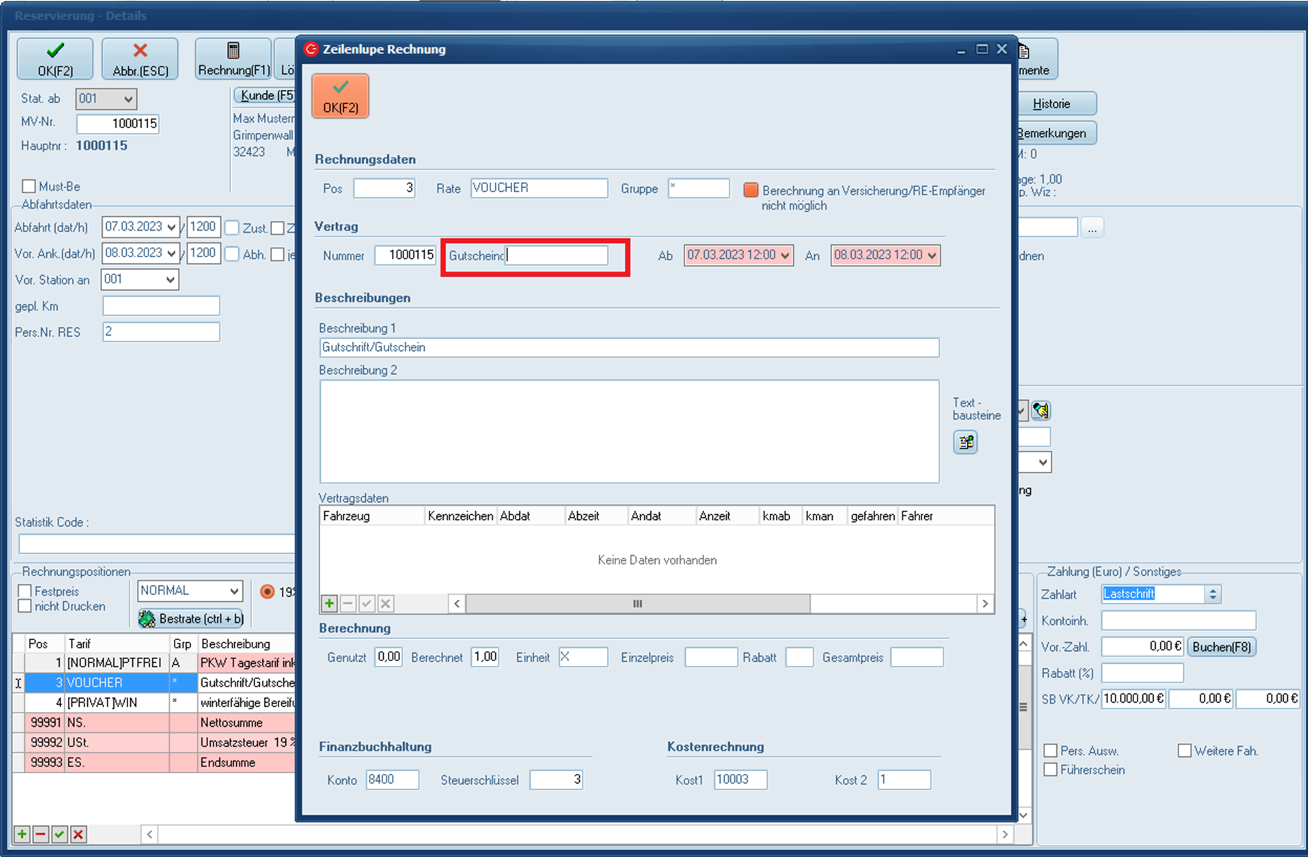1308x857 pixels.
Task: Confirm invoice positions with bottom green checkmark
Action: point(59,834)
